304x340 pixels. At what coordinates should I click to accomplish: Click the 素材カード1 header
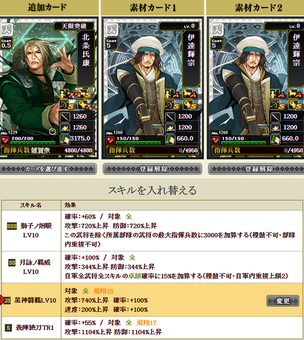[x=153, y=8]
